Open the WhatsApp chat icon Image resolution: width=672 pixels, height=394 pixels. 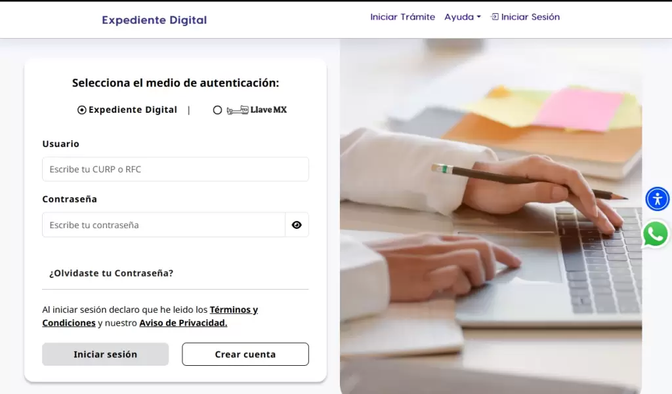pyautogui.click(x=655, y=234)
